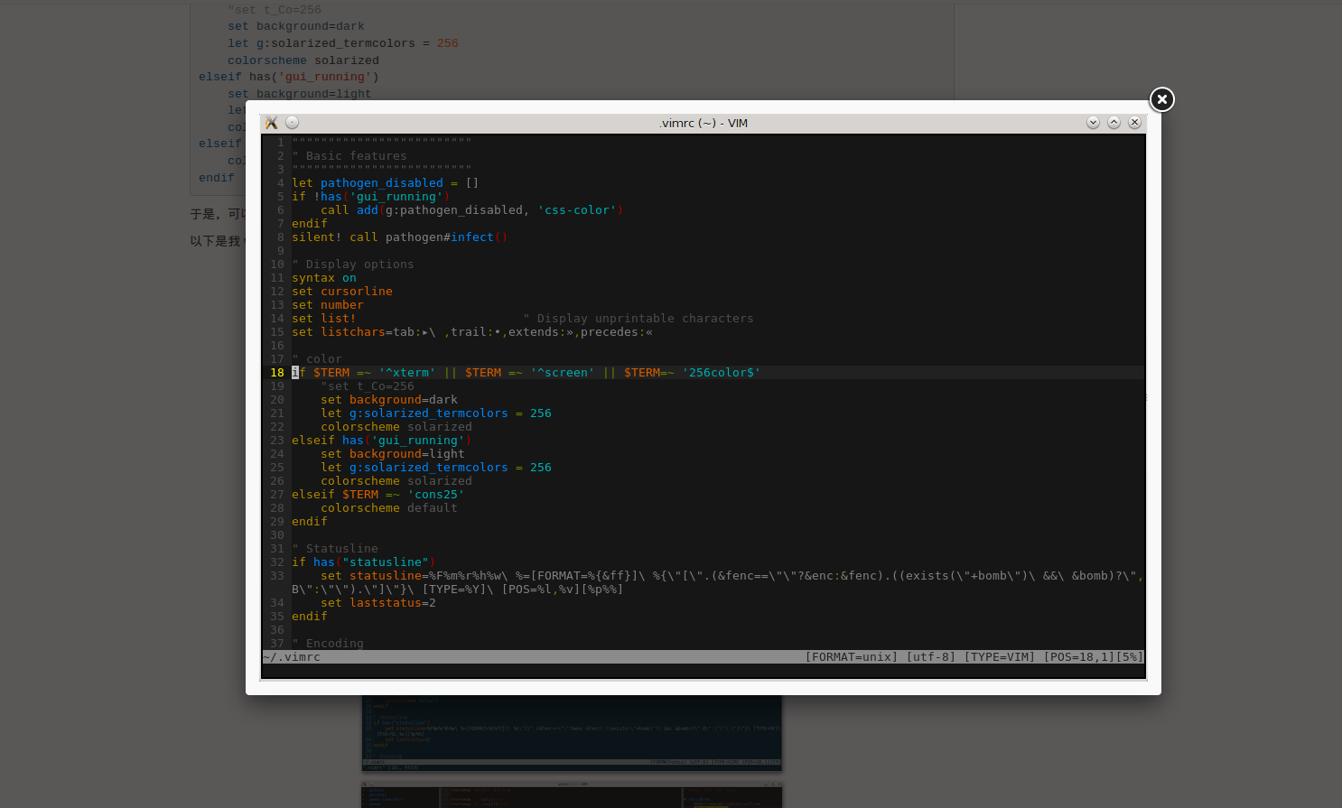
Task: Click 'let g:solarized_termcolors = 256' on line 21
Action: click(436, 413)
